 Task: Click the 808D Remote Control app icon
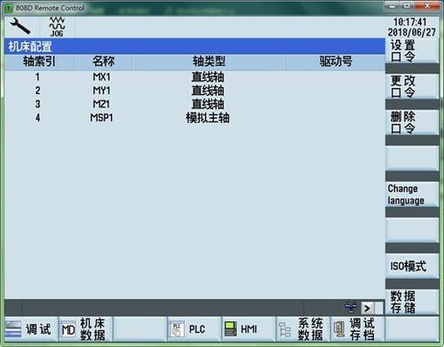tap(9, 8)
